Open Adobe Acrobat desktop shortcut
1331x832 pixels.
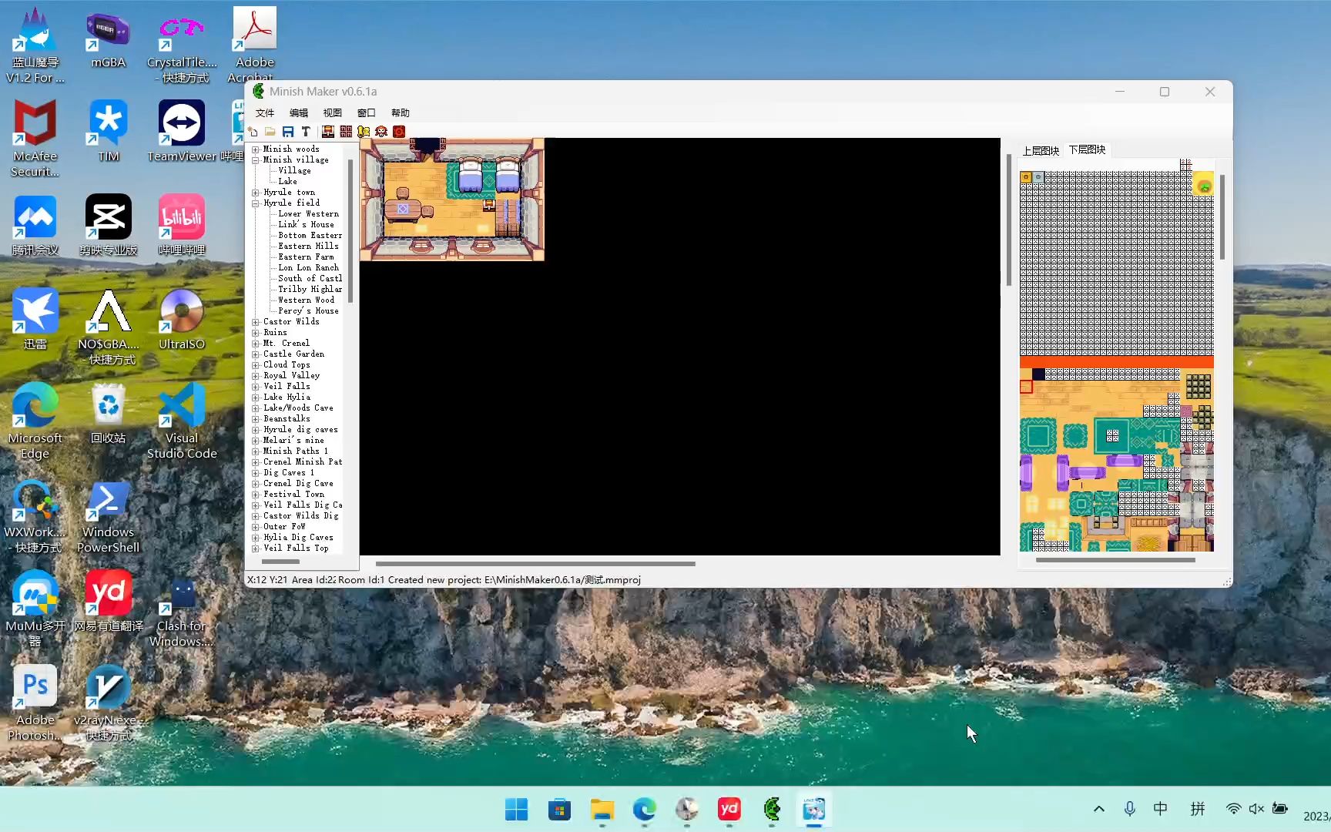(x=254, y=45)
